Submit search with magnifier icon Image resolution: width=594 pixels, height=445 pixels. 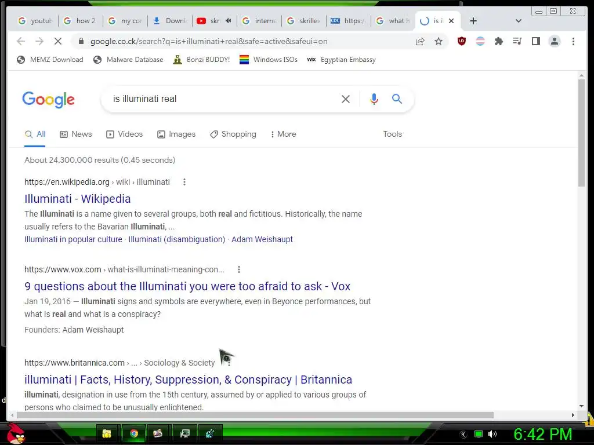pos(397,99)
